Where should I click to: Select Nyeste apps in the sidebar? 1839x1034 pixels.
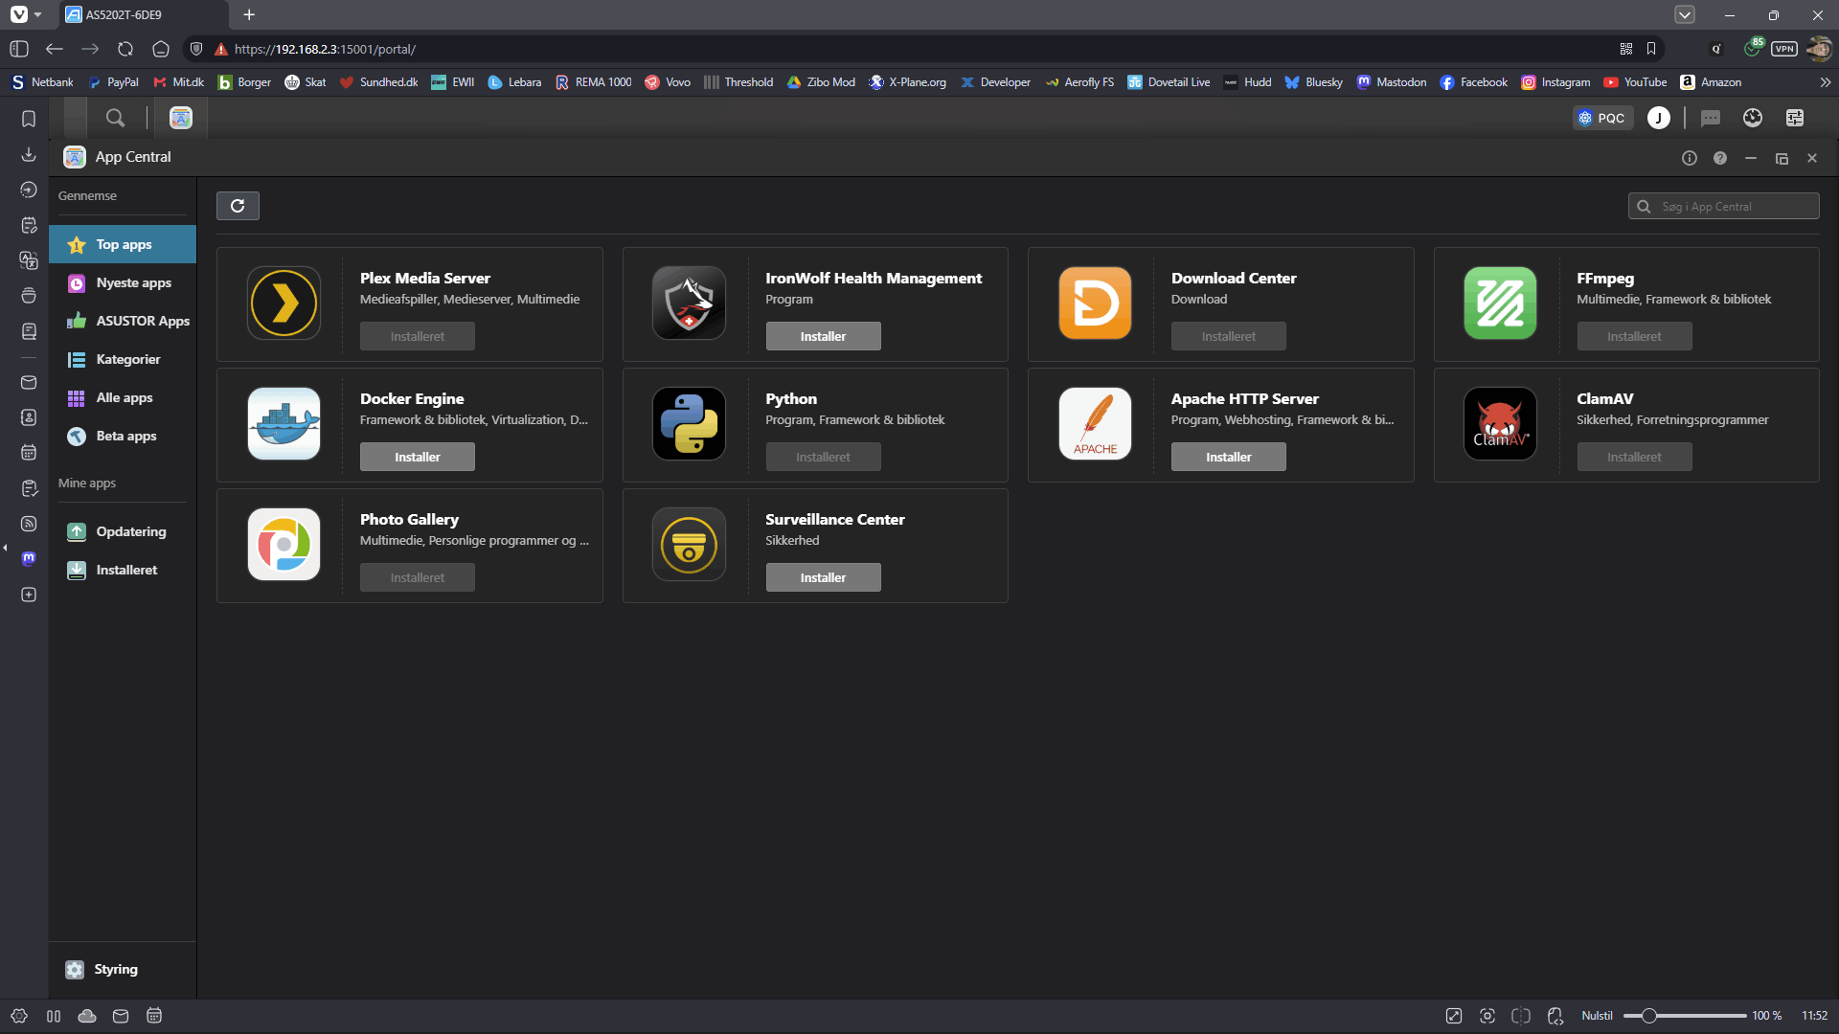(133, 283)
